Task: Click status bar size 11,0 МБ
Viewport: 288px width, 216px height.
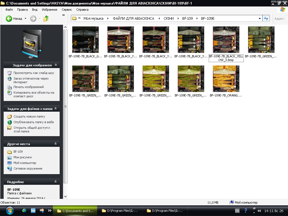Action: click(x=213, y=202)
